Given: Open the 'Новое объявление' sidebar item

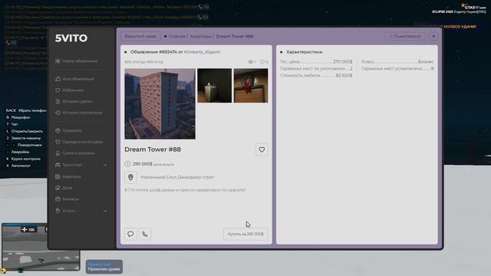Looking at the screenshot, I should click(77, 61).
